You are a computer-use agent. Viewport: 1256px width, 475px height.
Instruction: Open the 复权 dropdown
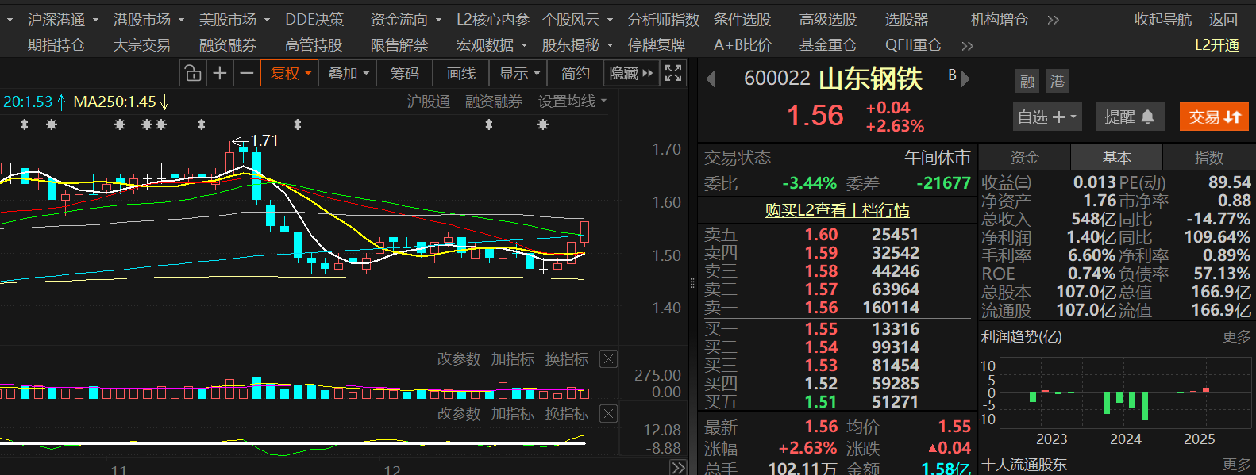(x=290, y=74)
